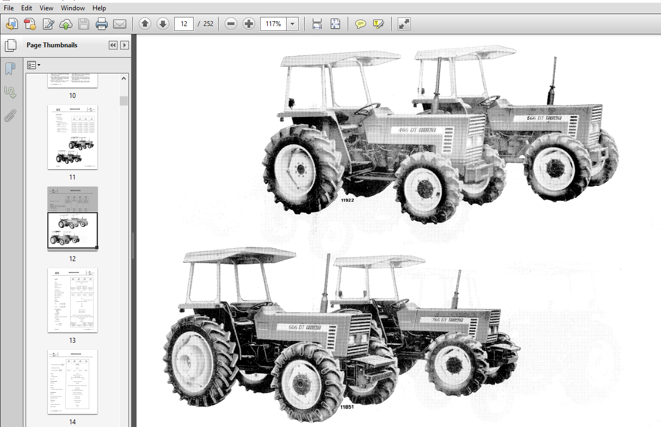Select page 14 thumbnail
Viewport: 661px width, 427px height.
72,382
